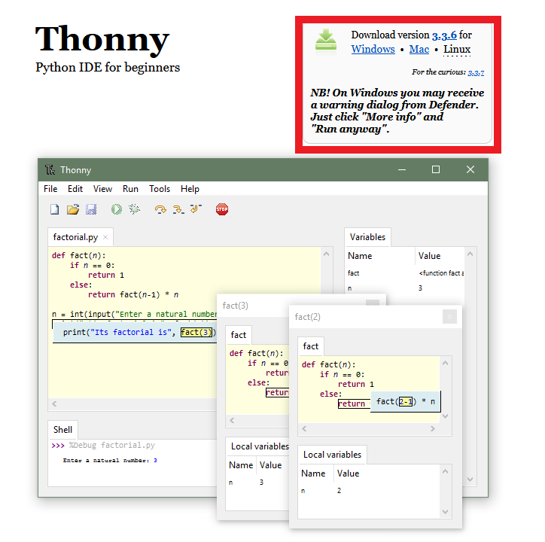This screenshot has height=542, width=545.
Task: Close the factorial.py tab
Action: [x=105, y=237]
